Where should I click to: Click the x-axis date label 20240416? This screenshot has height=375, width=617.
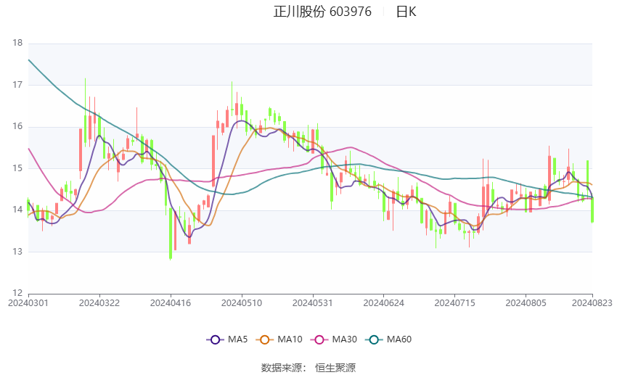pos(171,303)
